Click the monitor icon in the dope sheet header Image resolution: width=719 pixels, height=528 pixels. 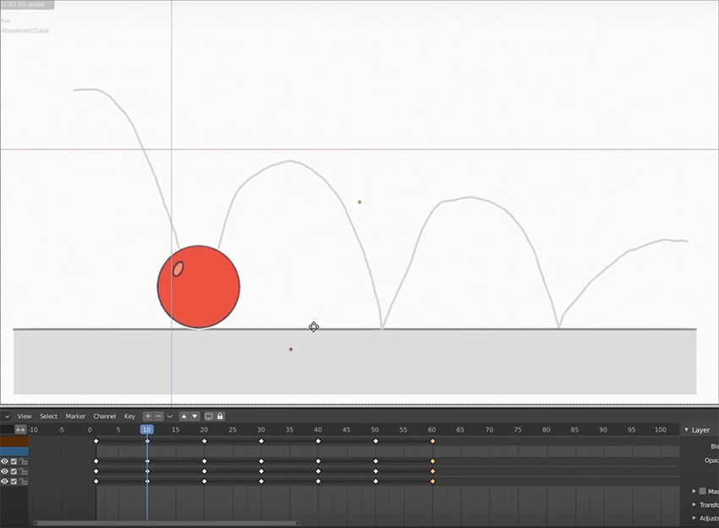click(x=209, y=416)
